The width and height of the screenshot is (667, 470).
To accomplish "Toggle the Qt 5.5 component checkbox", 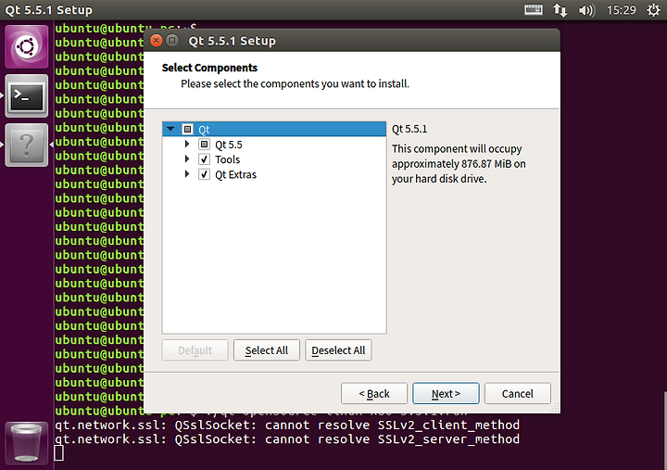I will click(204, 145).
